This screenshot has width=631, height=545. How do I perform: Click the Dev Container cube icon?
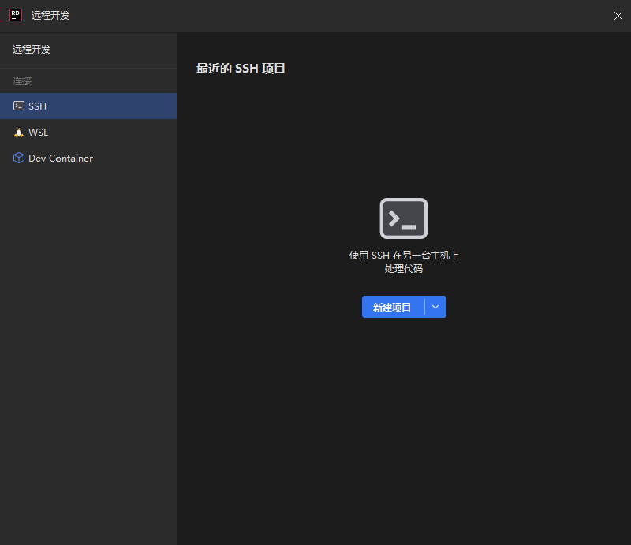coord(19,159)
